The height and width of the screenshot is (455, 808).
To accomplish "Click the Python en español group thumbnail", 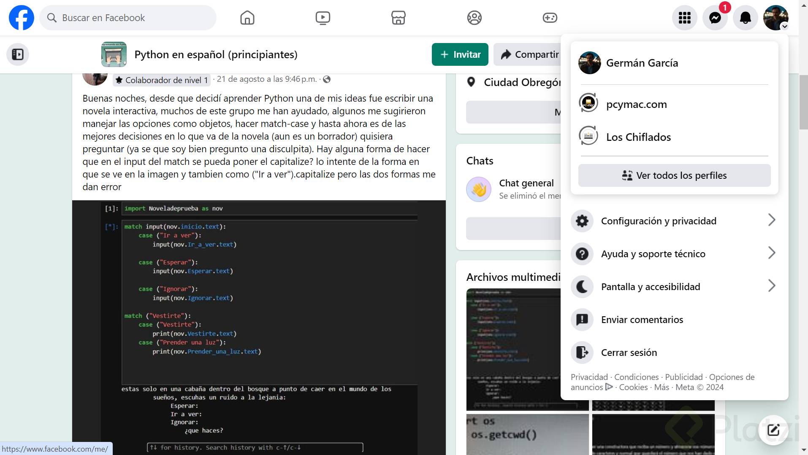I will [x=114, y=54].
